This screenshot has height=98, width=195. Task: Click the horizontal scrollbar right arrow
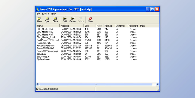(x=157, y=84)
